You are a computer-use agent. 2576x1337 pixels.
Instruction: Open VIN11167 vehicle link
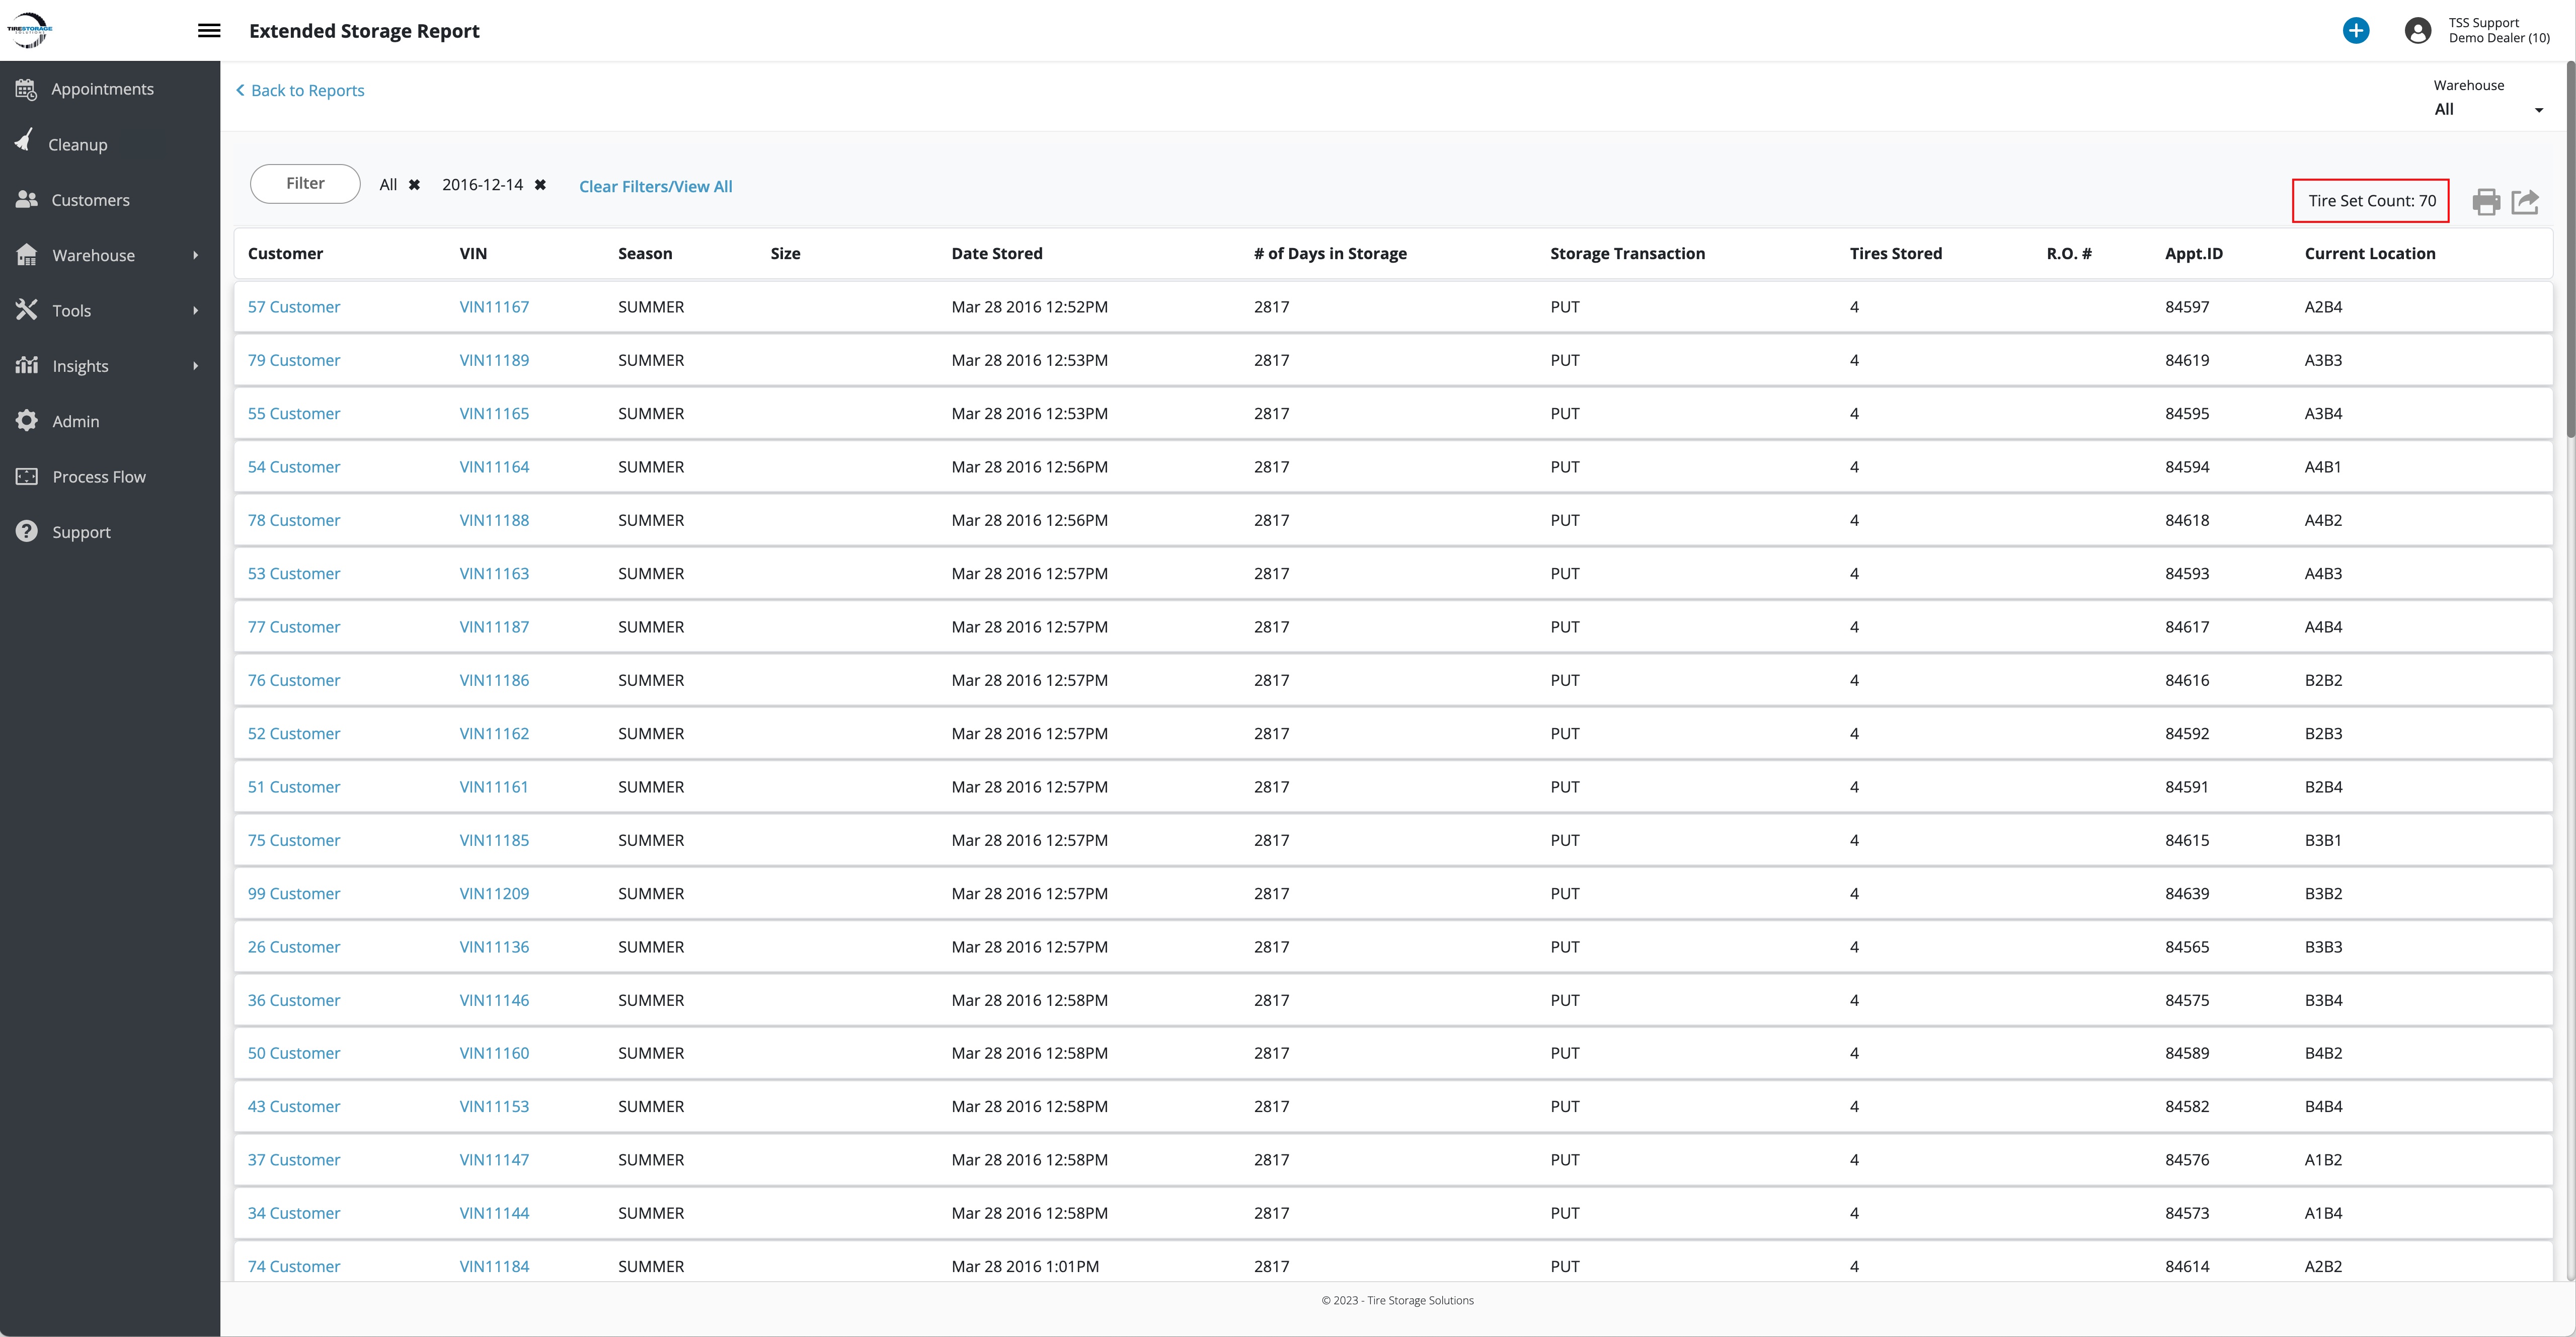[494, 307]
